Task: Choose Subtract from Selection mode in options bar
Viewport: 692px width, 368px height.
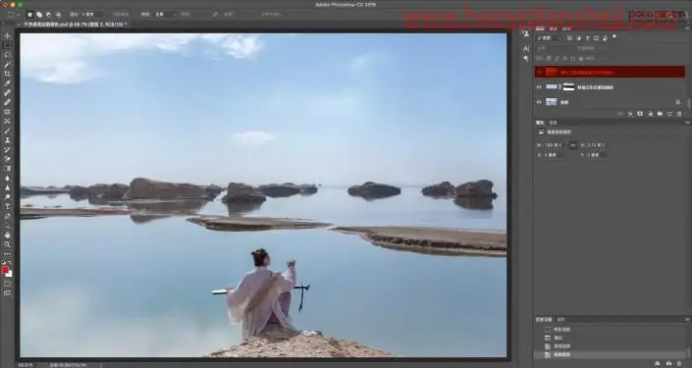Action: (x=48, y=15)
